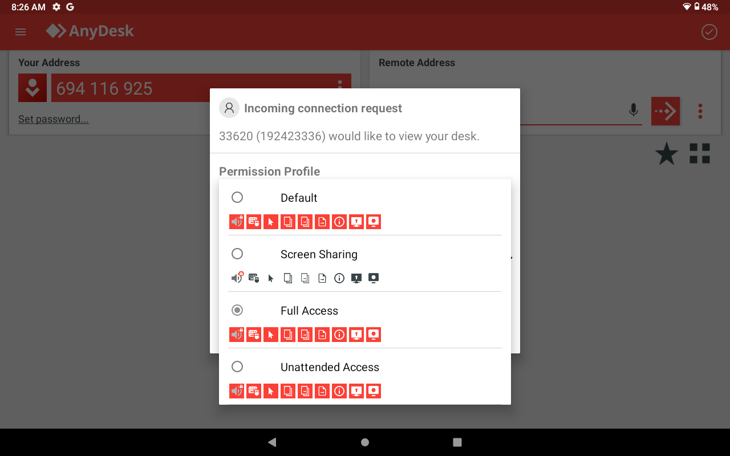This screenshot has width=730, height=456.
Task: Tap the microphone icon in Remote Address
Action: point(633,110)
